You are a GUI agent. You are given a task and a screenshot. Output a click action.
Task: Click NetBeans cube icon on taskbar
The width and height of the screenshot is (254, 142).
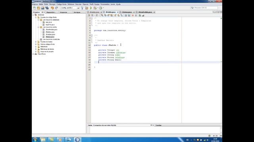tap(77, 140)
